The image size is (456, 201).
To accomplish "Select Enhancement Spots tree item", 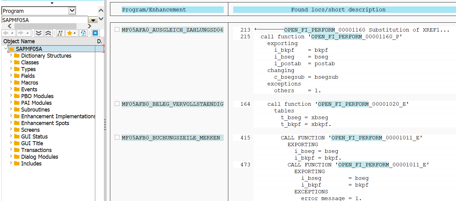I will coord(45,123).
